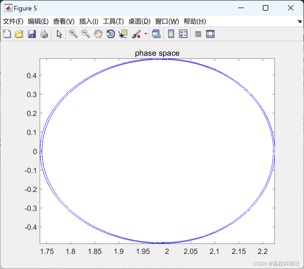304x269 pixels.
Task: Activate the Data Cursor tool
Action: (x=123, y=34)
